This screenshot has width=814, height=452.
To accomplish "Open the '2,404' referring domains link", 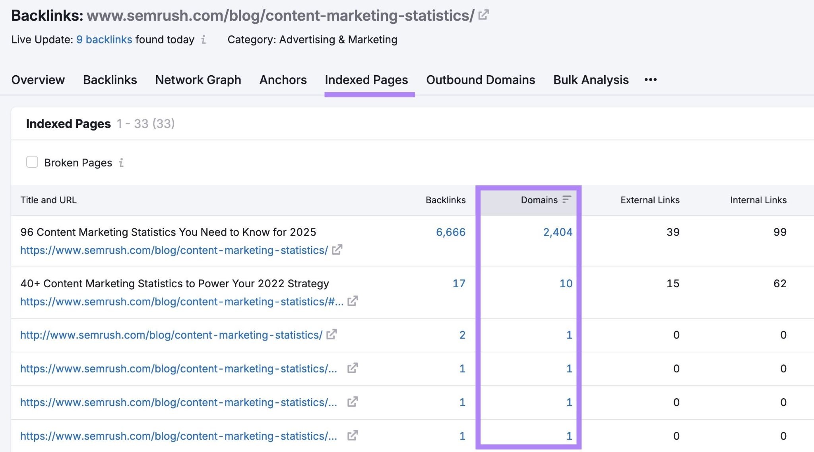I will [x=558, y=233].
